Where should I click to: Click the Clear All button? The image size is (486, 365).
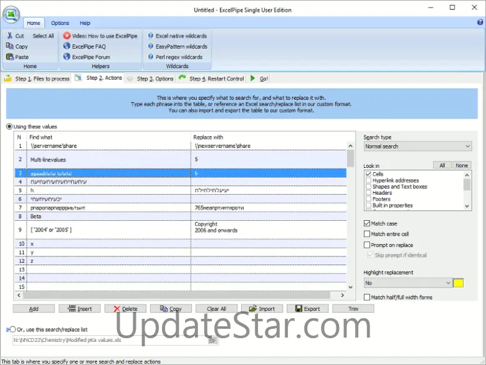click(216, 308)
